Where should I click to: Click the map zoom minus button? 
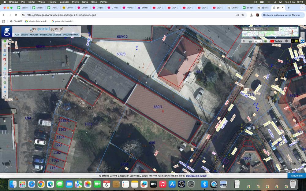point(10,70)
